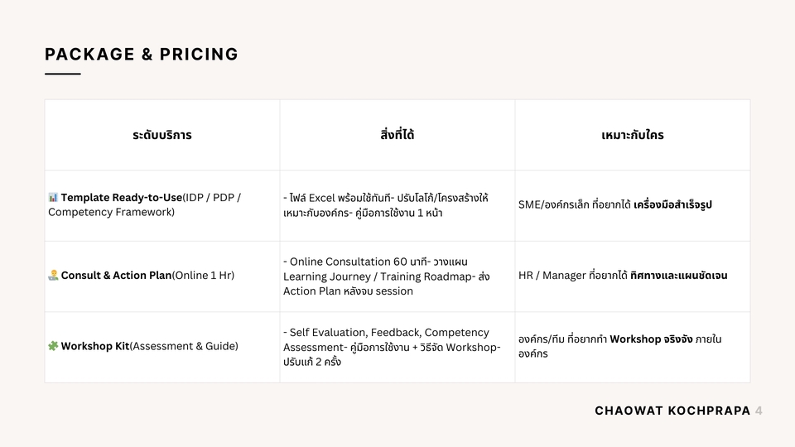Select the (Assessment & Guide) text

pyautogui.click(x=184, y=346)
